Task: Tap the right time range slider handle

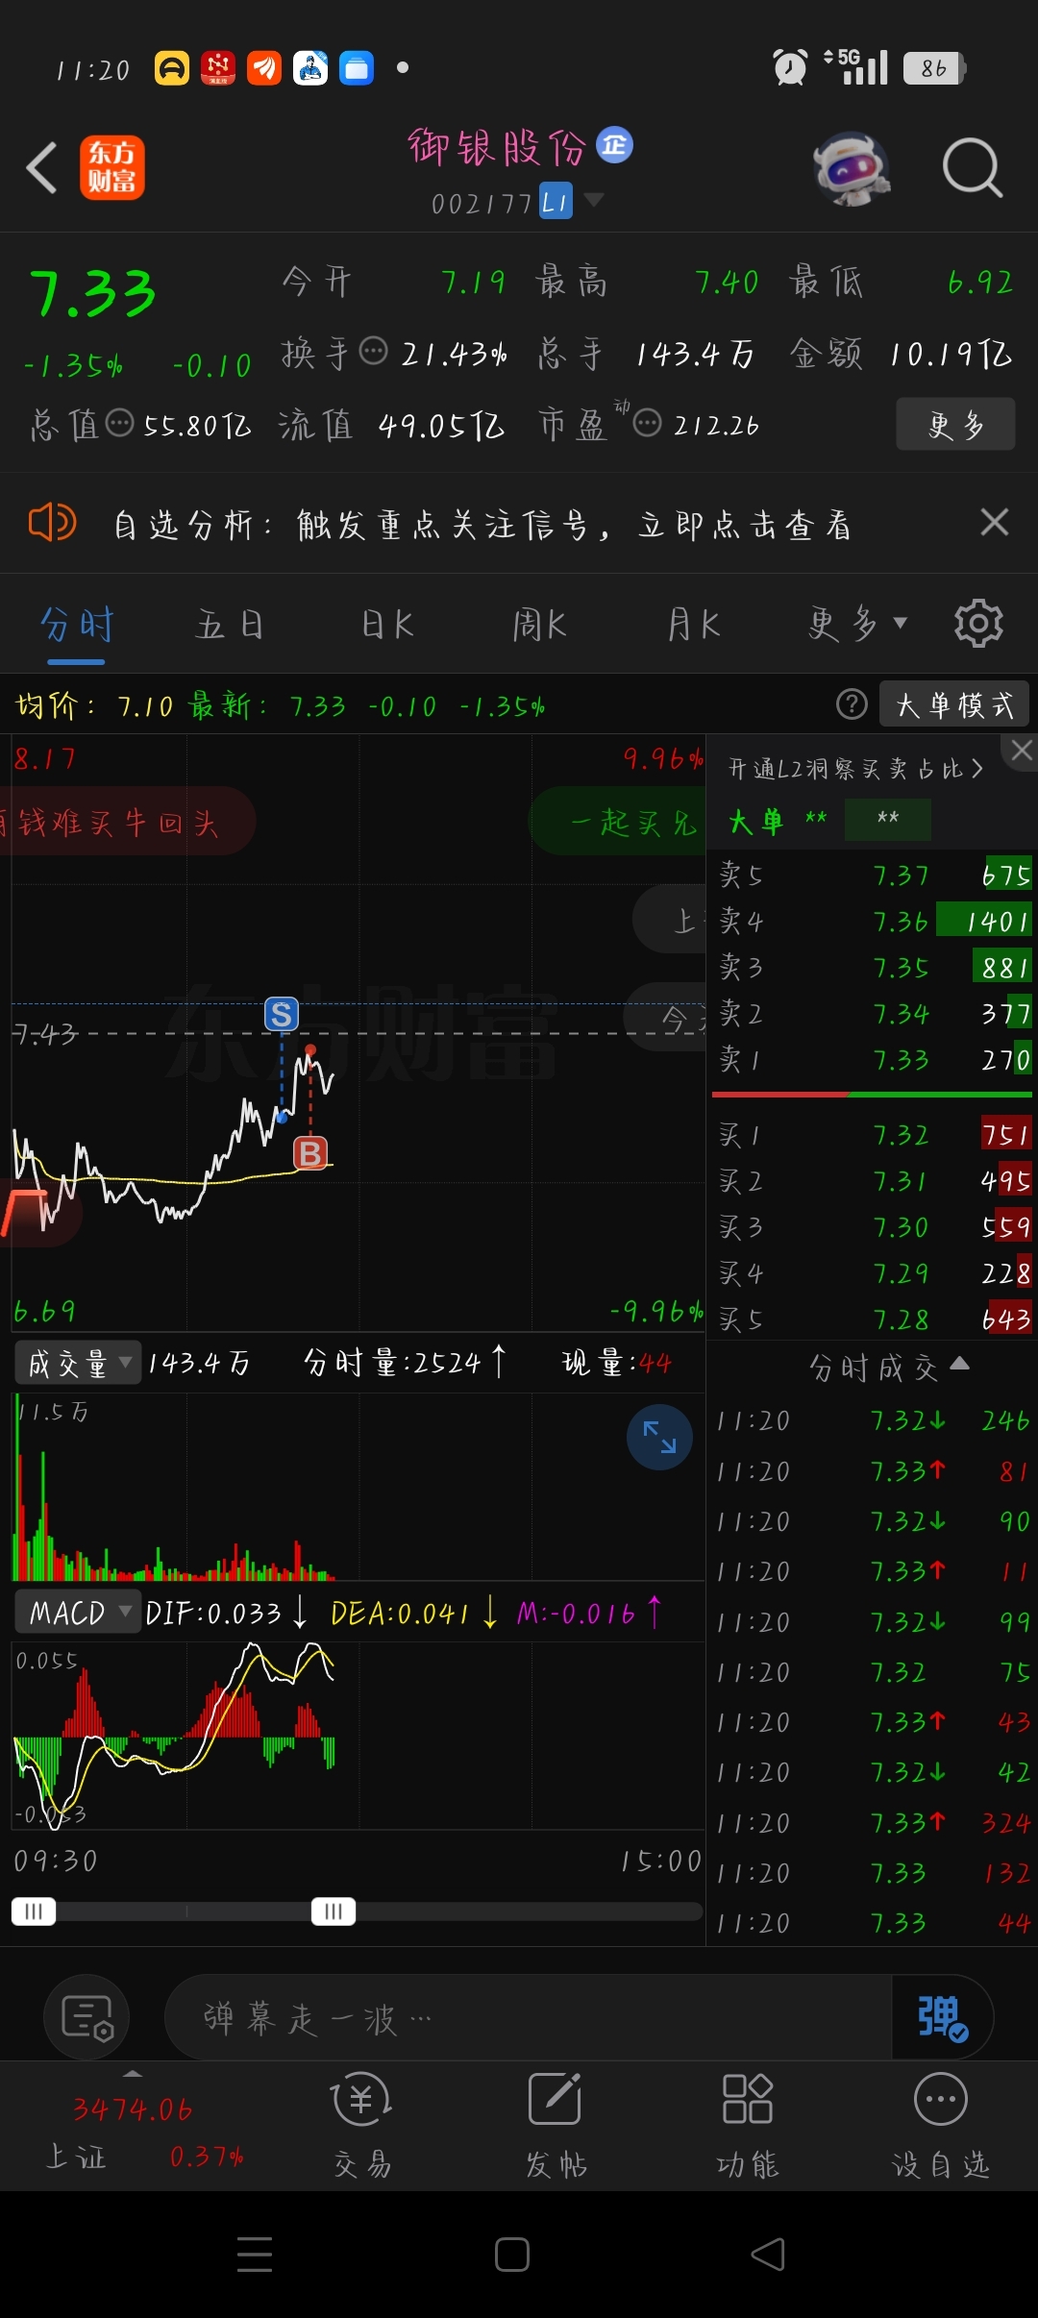Action: coord(334,1911)
